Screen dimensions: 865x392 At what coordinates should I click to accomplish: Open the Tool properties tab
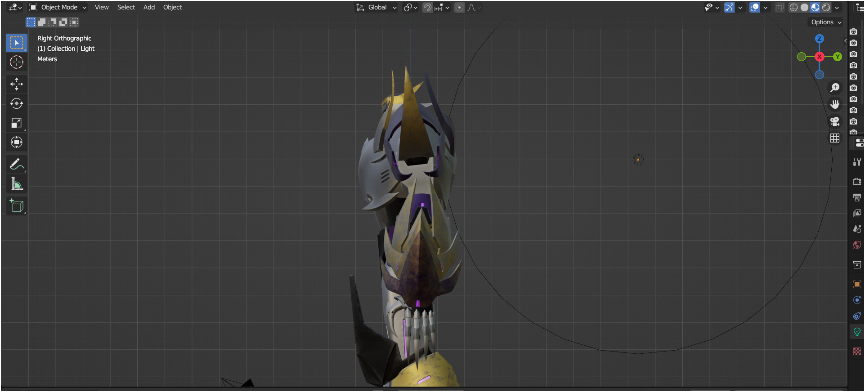click(857, 162)
